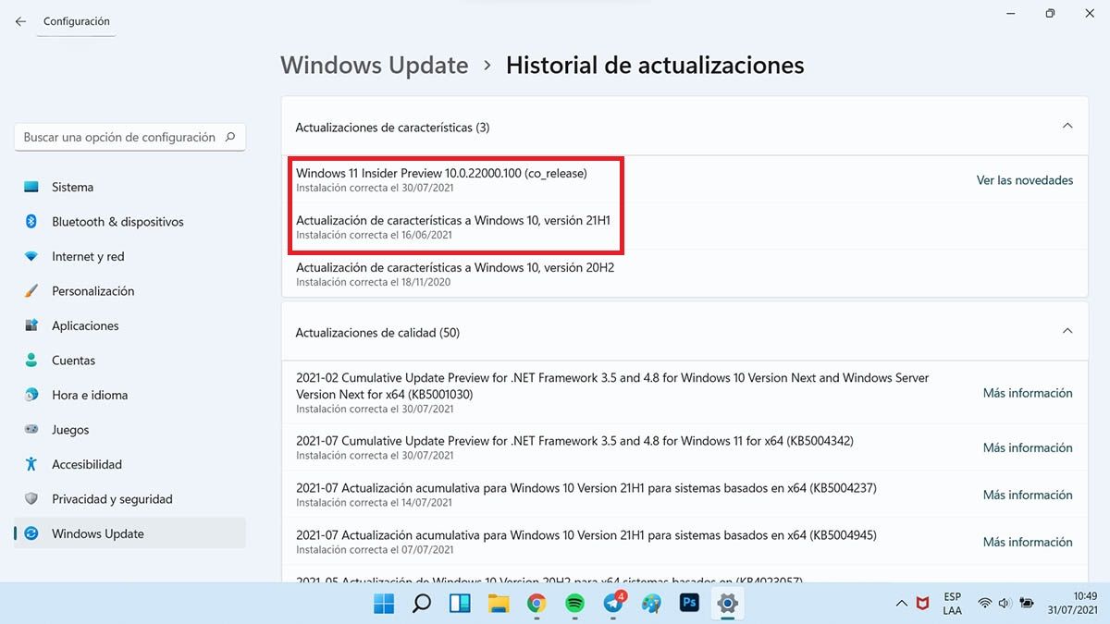1110x624 pixels.
Task: Select the KB5001030 .NET Framework update text
Action: (612, 385)
